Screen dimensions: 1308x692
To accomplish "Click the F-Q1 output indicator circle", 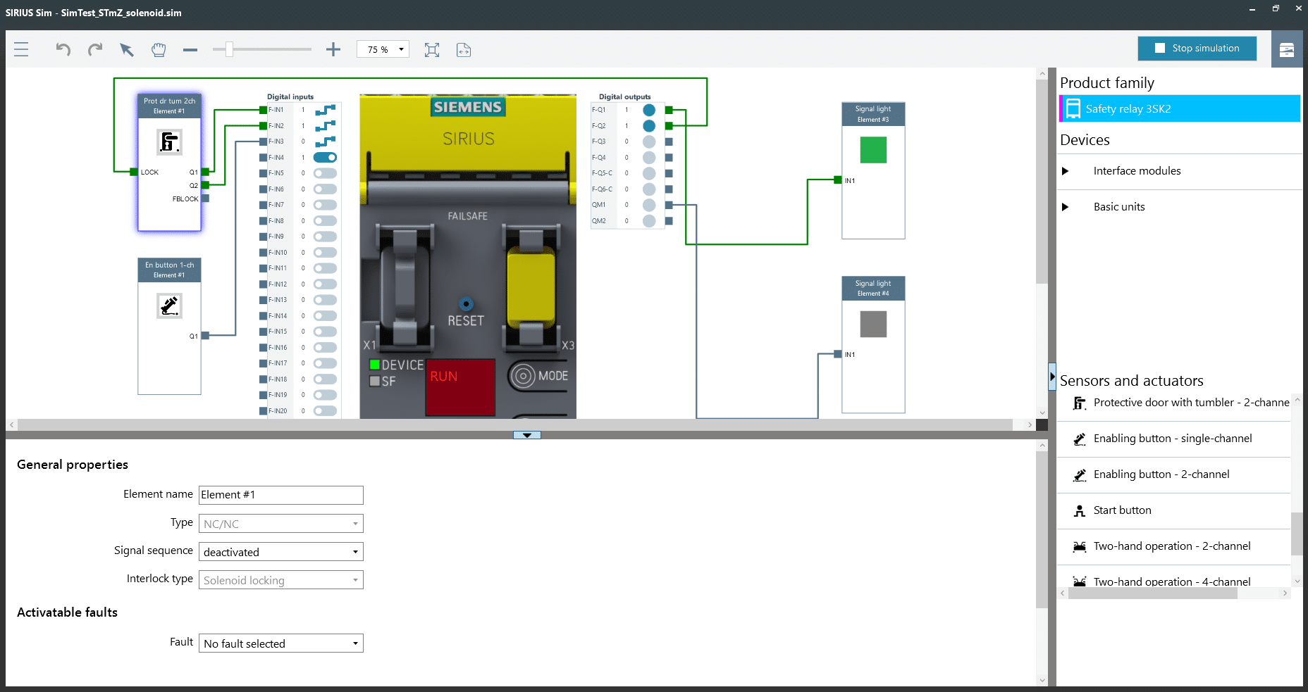I will 649,110.
